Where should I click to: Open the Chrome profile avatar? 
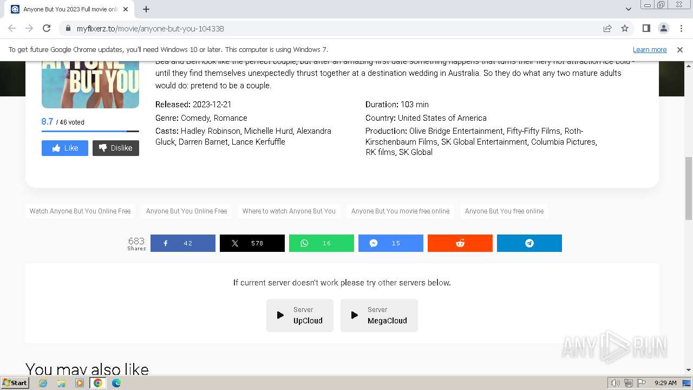[x=663, y=28]
